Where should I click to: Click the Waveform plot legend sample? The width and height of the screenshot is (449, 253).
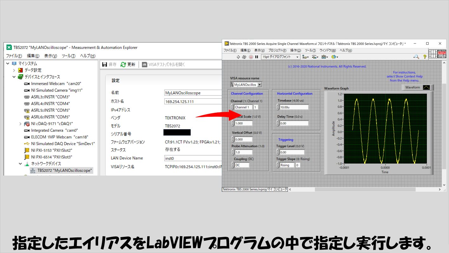point(426,87)
